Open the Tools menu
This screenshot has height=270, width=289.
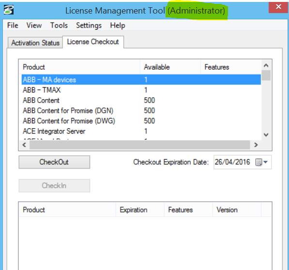pos(59,26)
